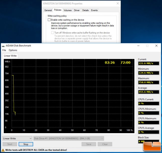Click the Save button in the benchmark window
The height and width of the screenshot is (153, 162).
pos(89,144)
